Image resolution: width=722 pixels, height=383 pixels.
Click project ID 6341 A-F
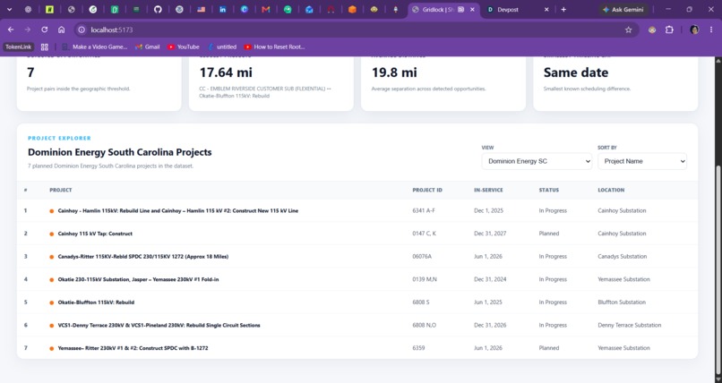click(x=424, y=210)
